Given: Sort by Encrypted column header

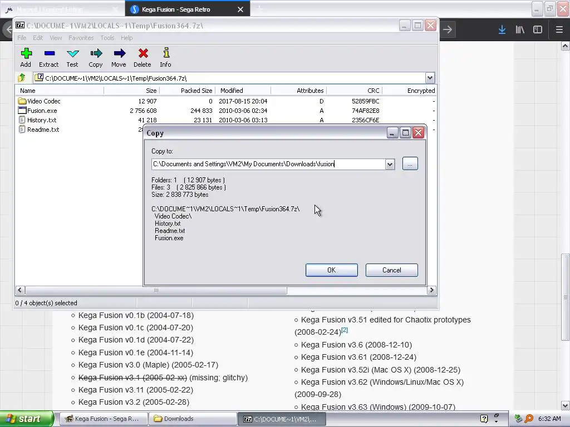Looking at the screenshot, I should point(410,91).
